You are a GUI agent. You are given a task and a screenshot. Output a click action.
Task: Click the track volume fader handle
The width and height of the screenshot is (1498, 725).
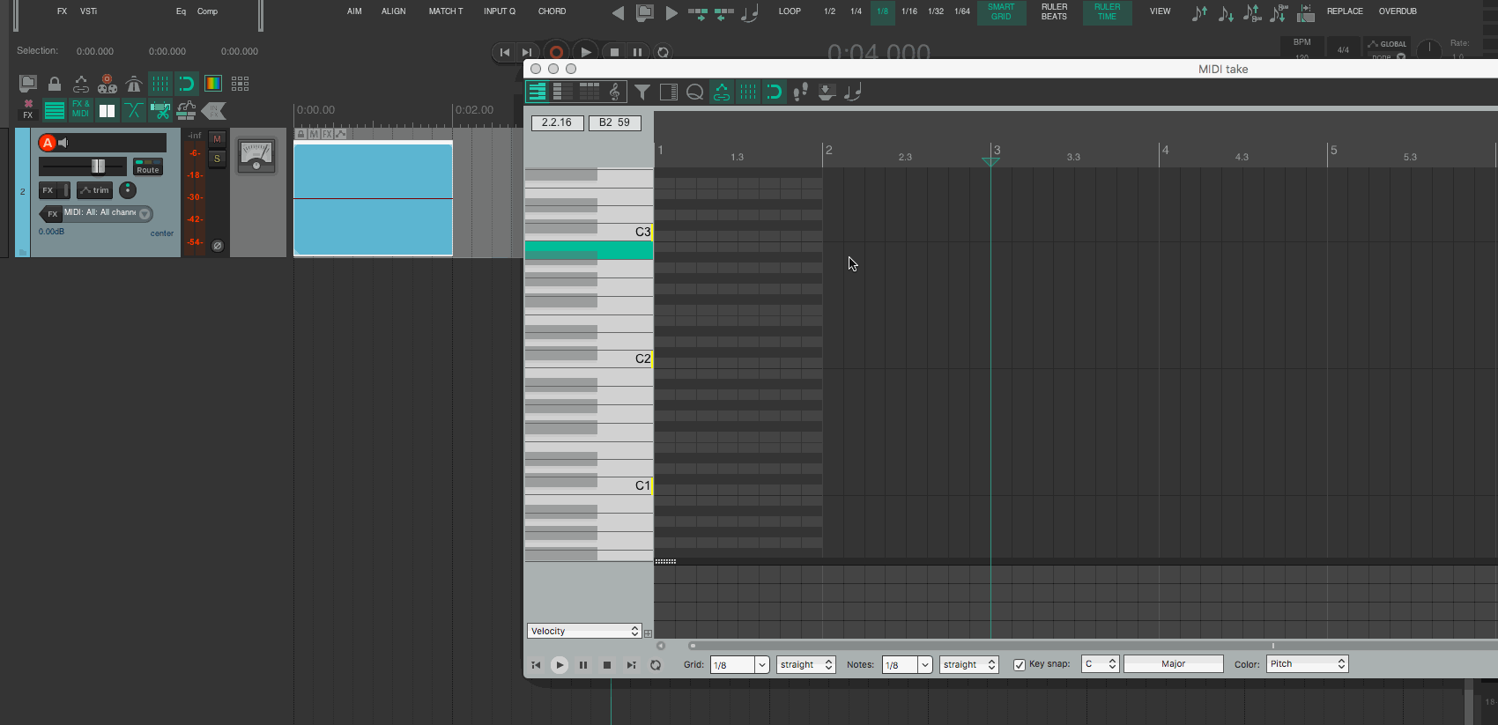point(98,166)
